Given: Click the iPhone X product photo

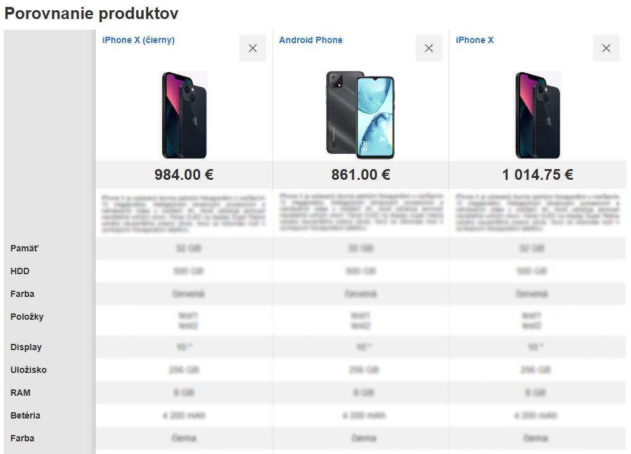Looking at the screenshot, I should pos(537,115).
